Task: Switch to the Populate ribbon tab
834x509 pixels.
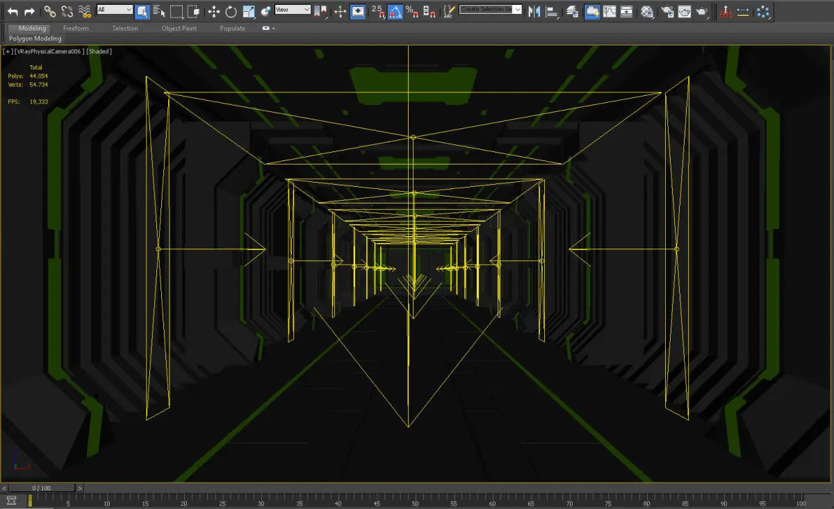Action: pyautogui.click(x=232, y=28)
